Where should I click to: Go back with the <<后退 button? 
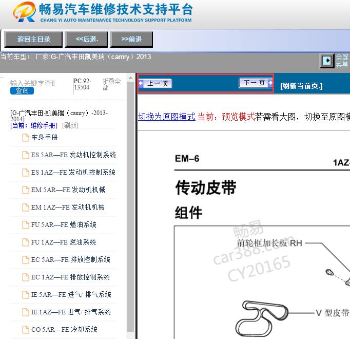click(x=86, y=40)
